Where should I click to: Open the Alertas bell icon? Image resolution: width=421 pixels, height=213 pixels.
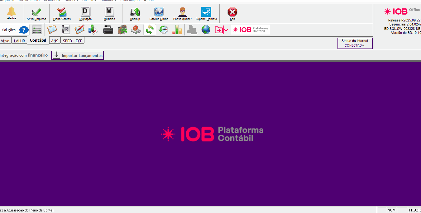point(12,13)
